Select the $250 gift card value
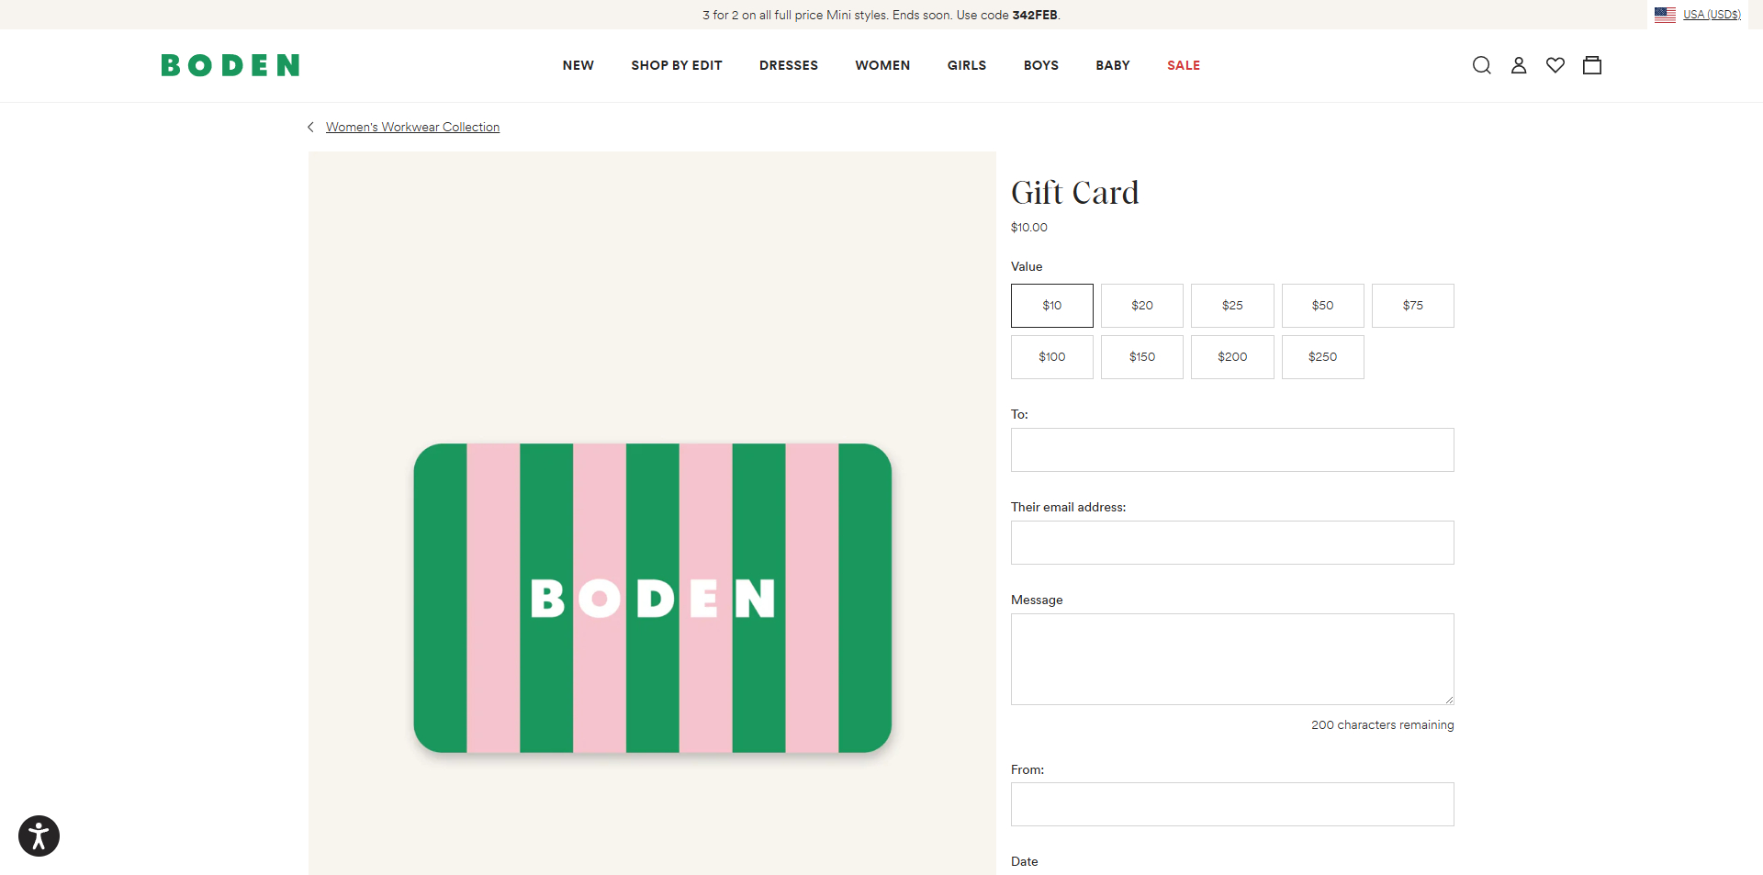1763x875 pixels. tap(1322, 356)
